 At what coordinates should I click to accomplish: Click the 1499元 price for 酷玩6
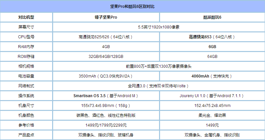click(x=212, y=125)
